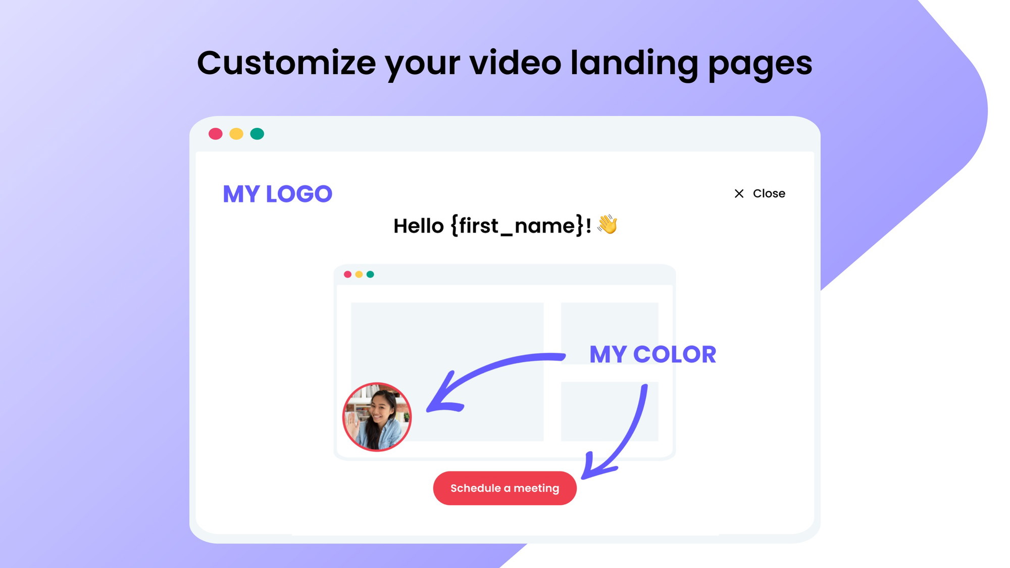Viewport: 1010px width, 568px height.
Task: Click the large red dot in the outer window bar
Action: coord(216,134)
